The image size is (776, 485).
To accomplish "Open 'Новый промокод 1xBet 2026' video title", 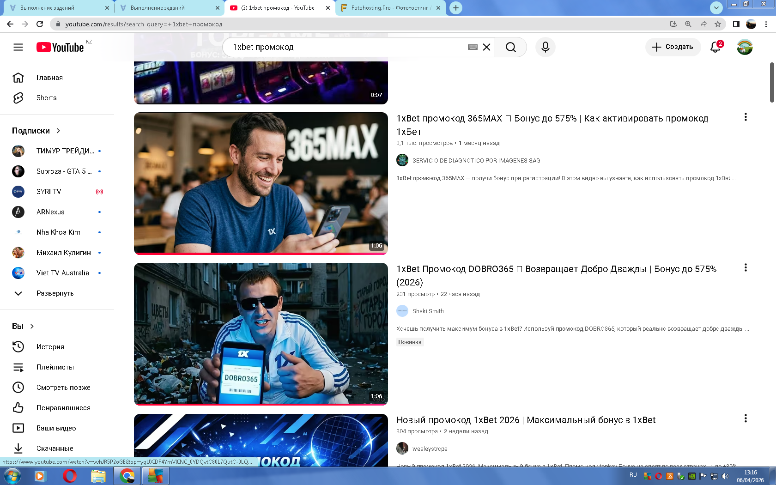I will pos(526,420).
